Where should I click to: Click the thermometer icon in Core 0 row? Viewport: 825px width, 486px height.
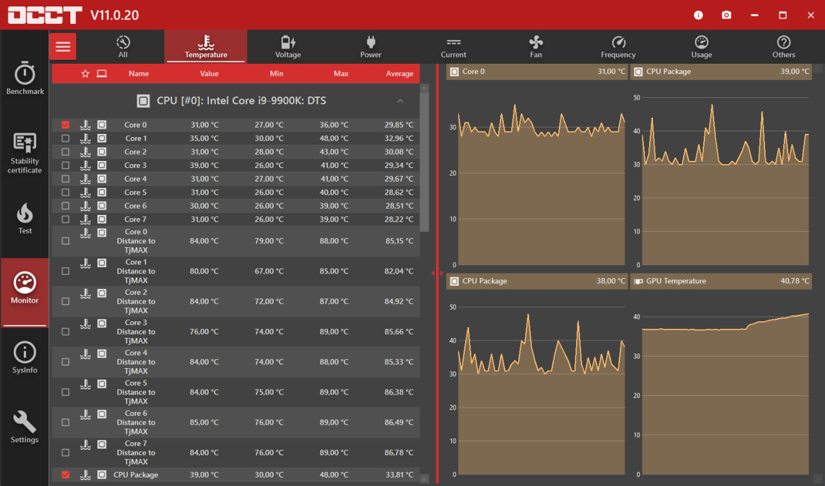(x=85, y=124)
